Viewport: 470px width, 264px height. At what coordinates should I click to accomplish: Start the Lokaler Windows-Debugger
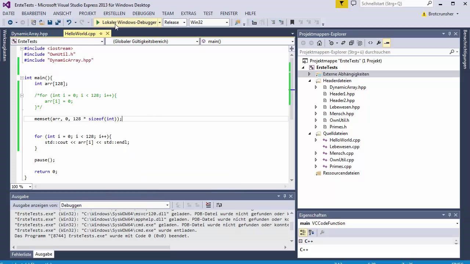pos(127,22)
